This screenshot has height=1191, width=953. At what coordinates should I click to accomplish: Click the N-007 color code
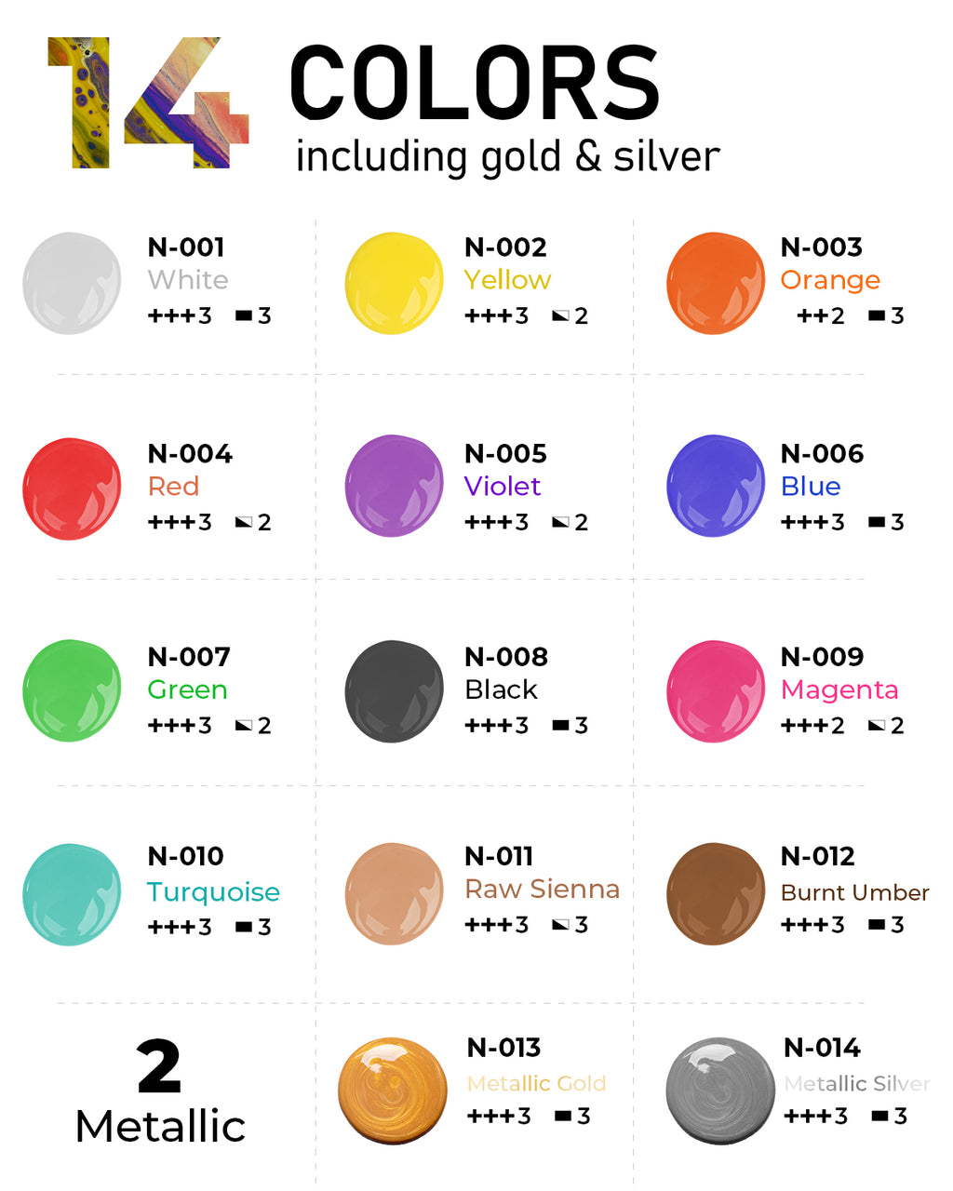pos(189,657)
